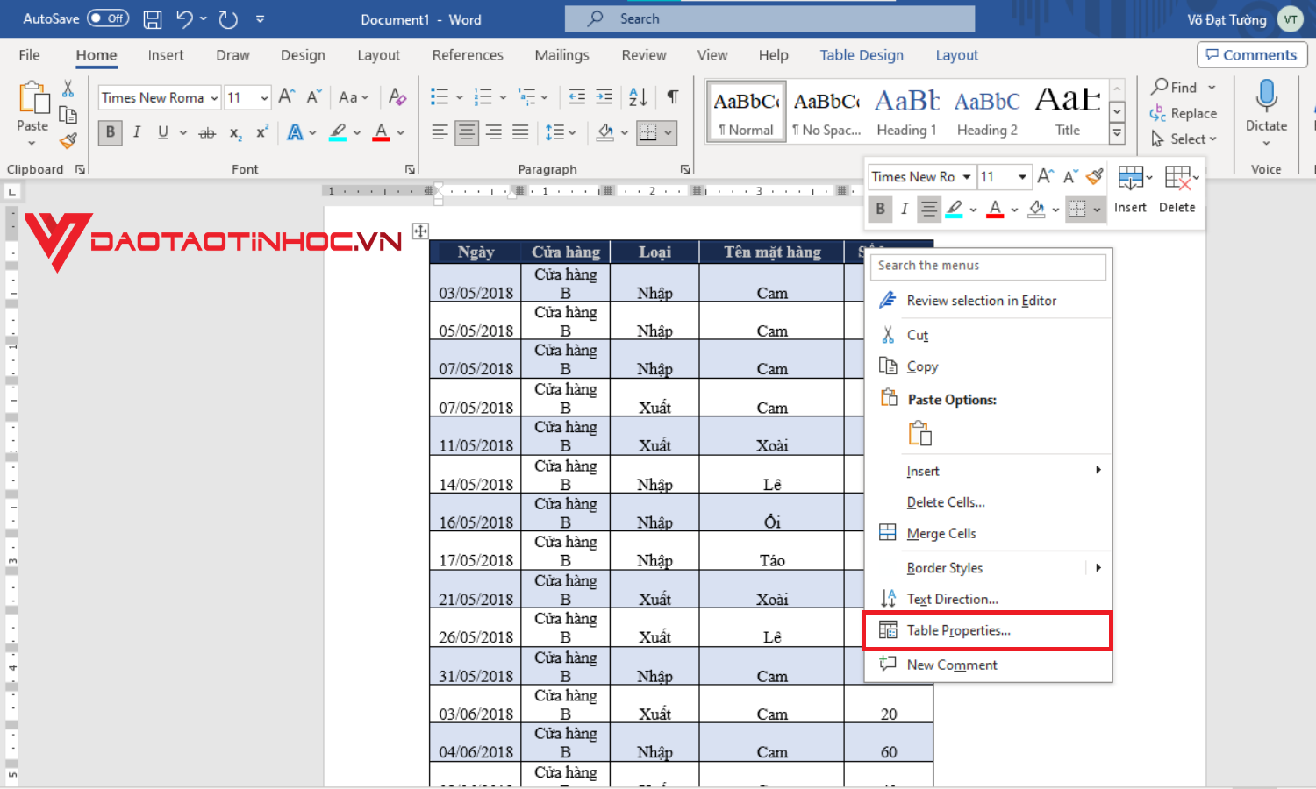
Task: Toggle Bold in the mini toolbar
Action: point(880,209)
